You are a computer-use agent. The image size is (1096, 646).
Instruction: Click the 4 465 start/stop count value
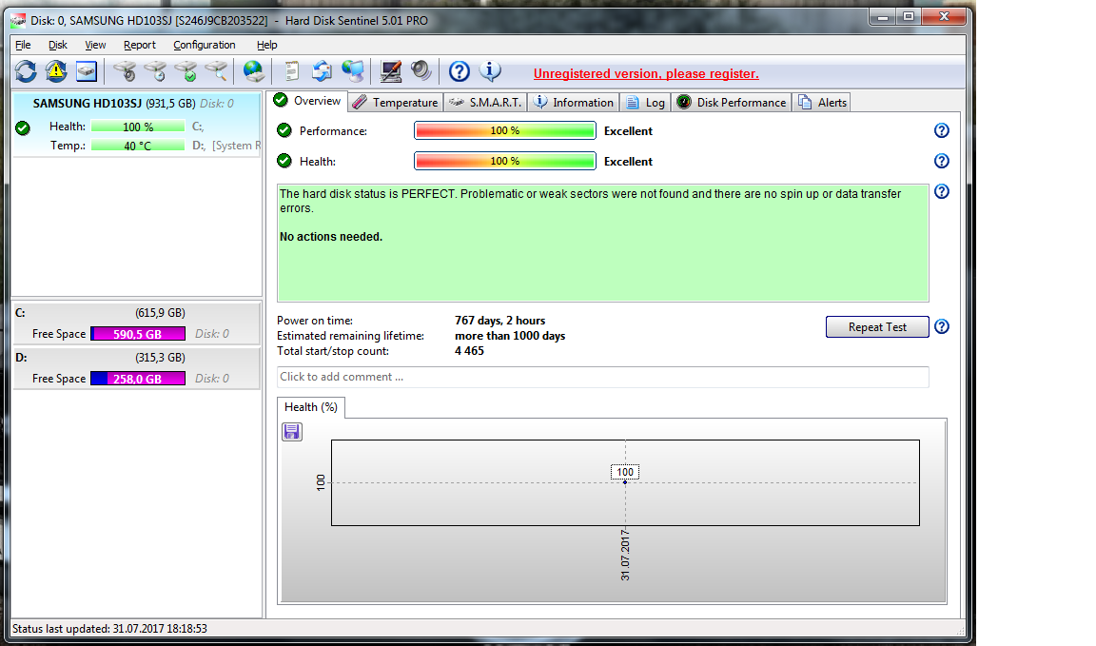click(x=469, y=351)
